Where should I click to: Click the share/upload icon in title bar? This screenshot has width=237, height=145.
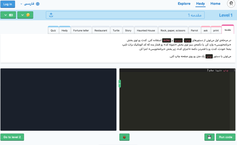(51, 15)
